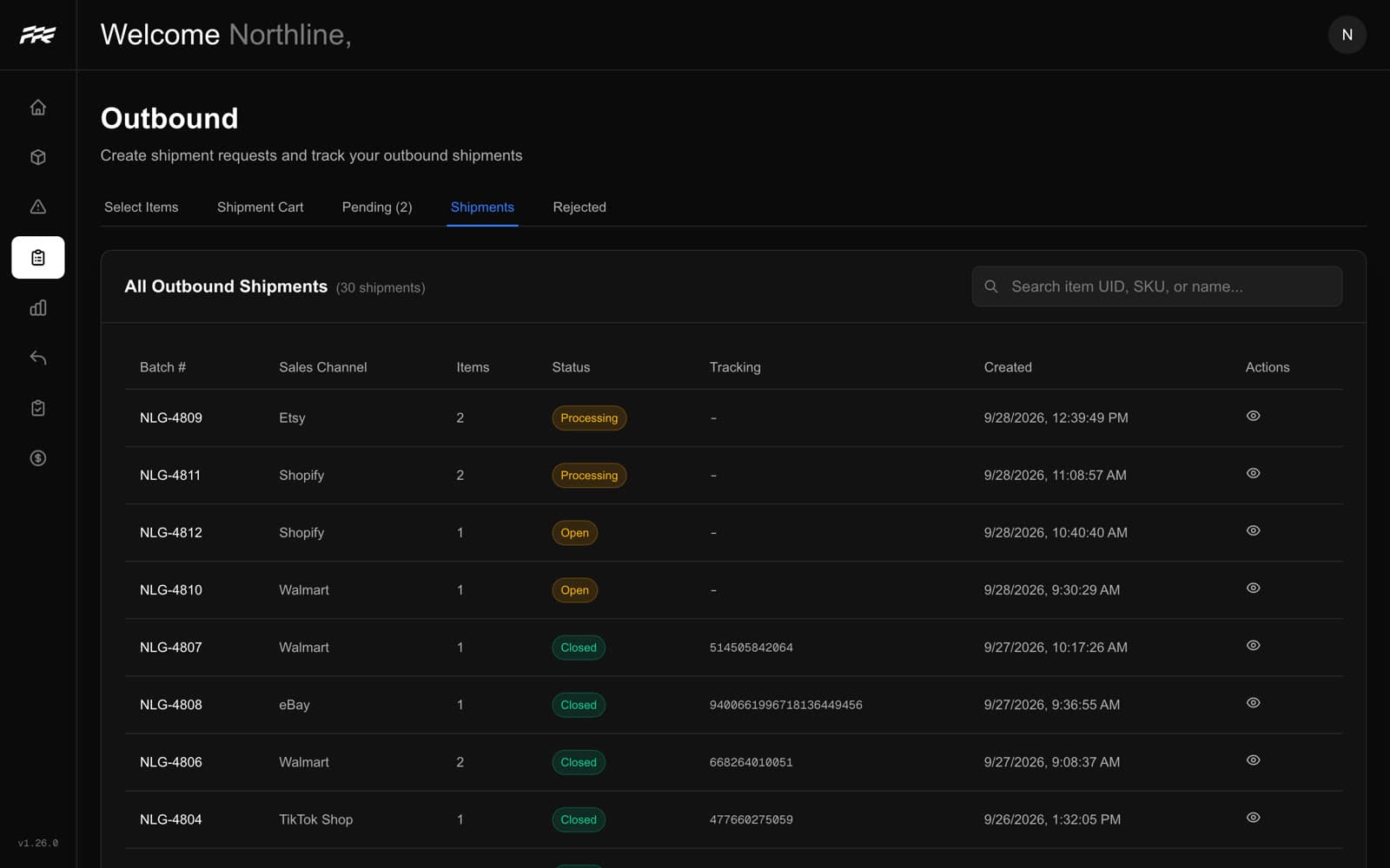Switch to the Select Items tab

(x=141, y=207)
